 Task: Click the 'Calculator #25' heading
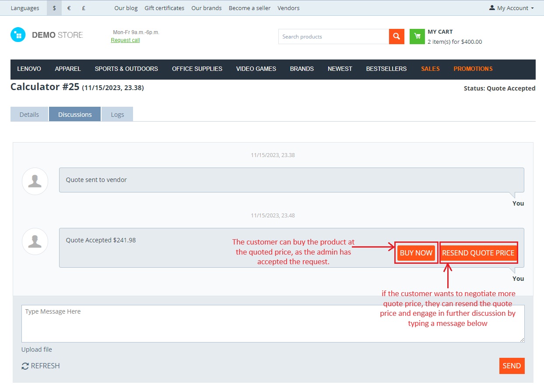pos(45,87)
